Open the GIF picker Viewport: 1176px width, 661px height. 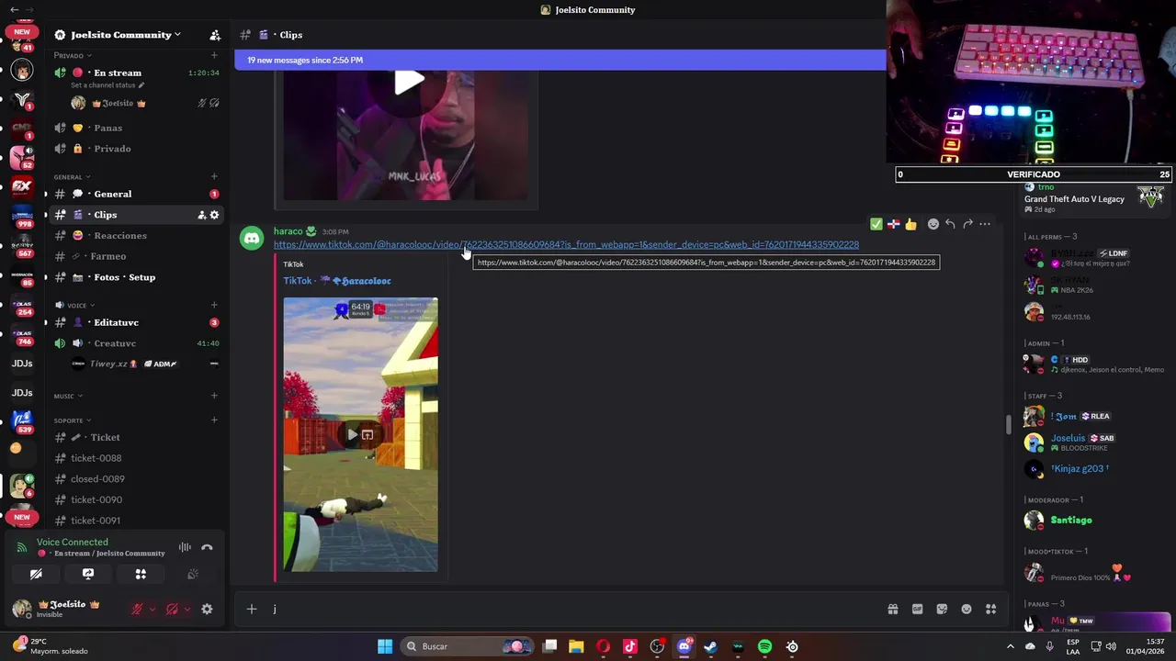click(917, 609)
